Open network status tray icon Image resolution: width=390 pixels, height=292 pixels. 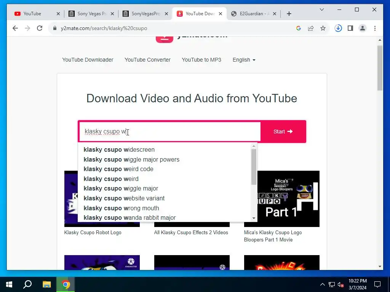click(332, 284)
